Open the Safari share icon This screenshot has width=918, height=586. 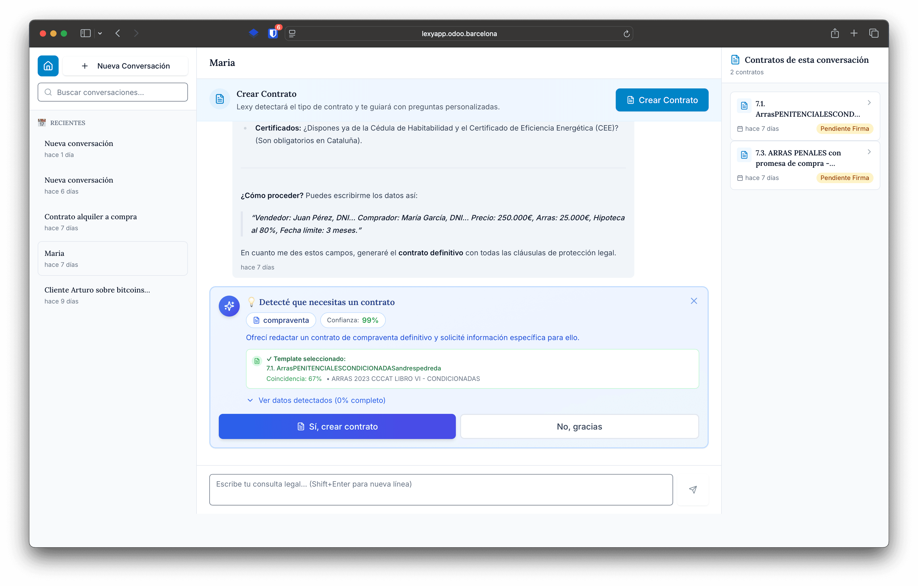835,33
